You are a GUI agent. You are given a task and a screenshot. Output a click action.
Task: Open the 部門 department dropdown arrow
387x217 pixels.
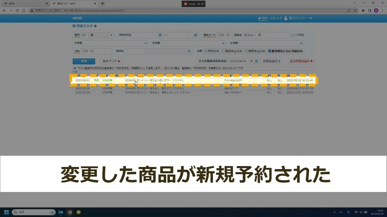[x=111, y=35]
